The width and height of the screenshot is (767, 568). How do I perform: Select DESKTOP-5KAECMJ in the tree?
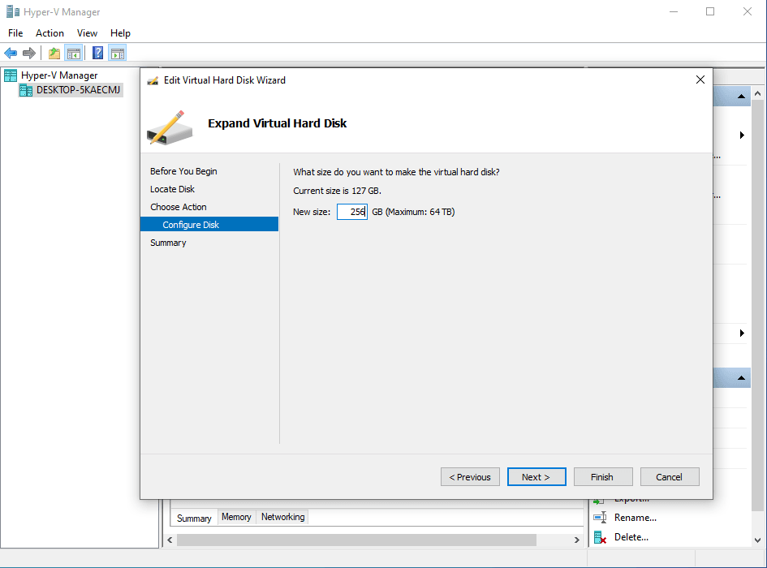(x=78, y=90)
